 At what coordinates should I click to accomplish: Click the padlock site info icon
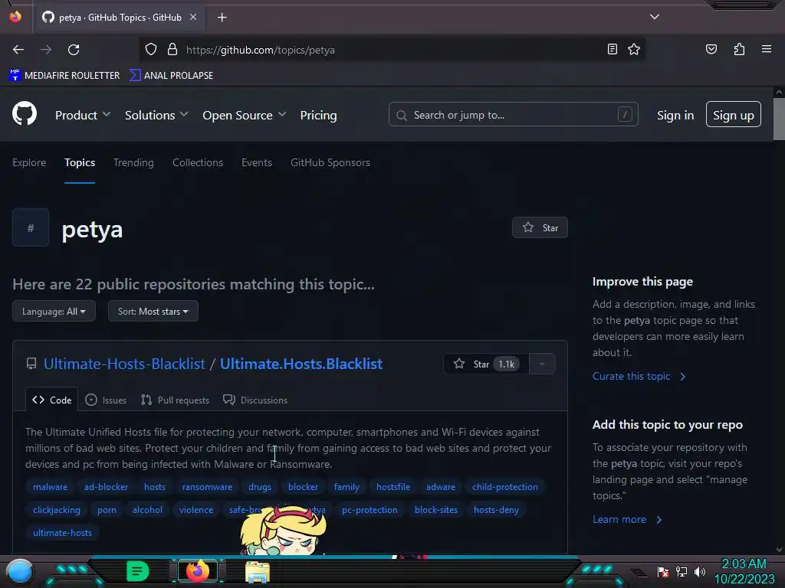tap(172, 50)
